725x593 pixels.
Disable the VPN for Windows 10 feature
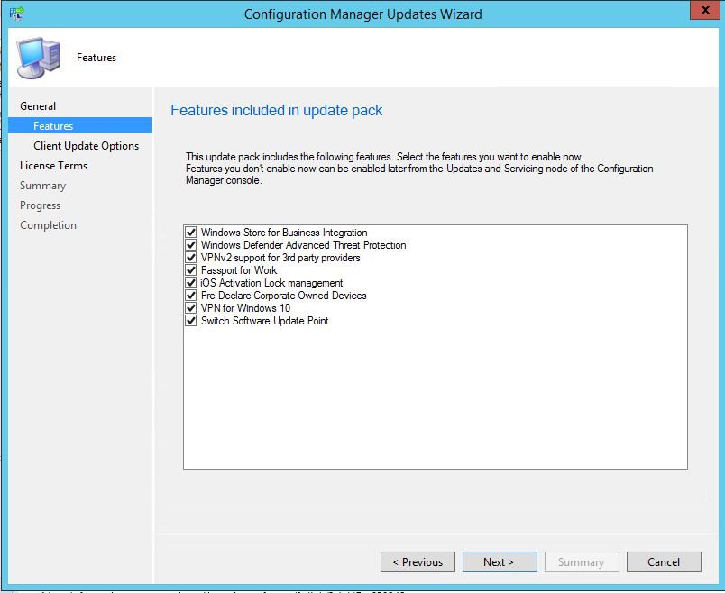point(190,308)
